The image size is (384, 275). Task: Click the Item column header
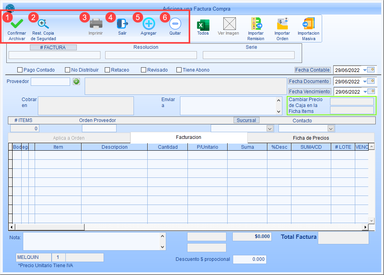(x=58, y=147)
